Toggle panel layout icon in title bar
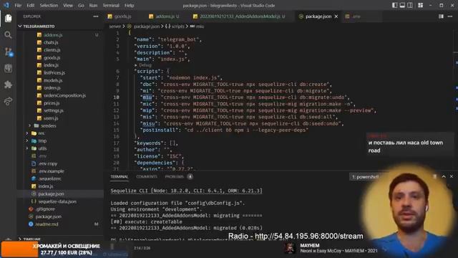Image resolution: width=458 pixels, height=258 pixels. [x=402, y=5]
